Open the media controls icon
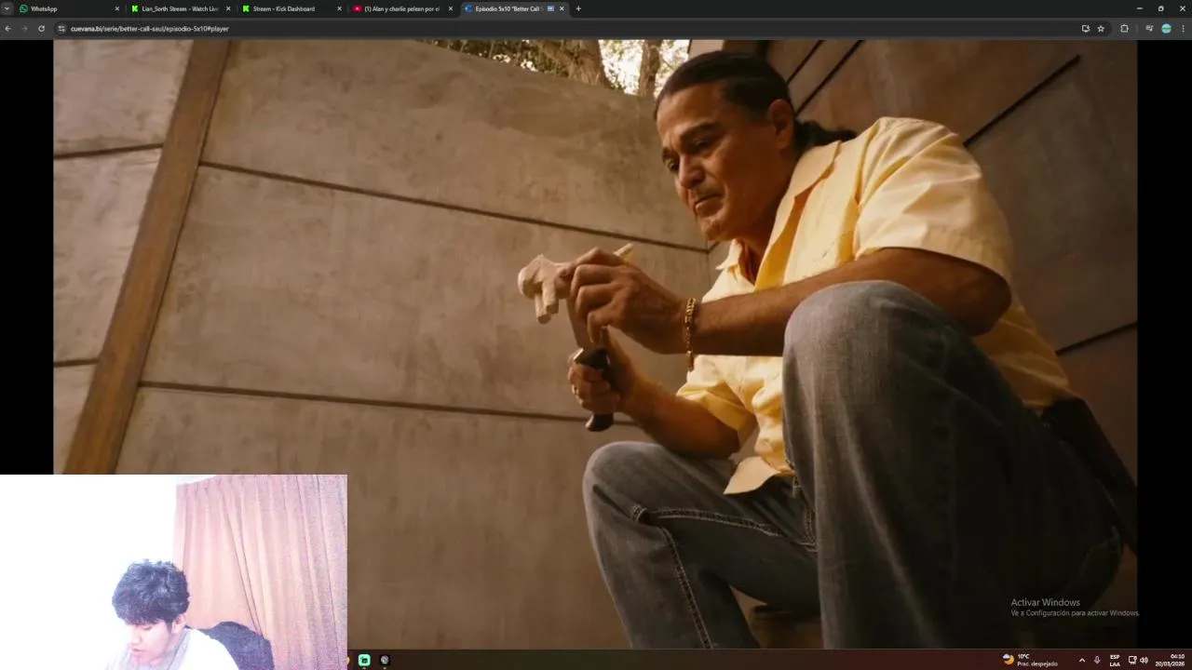Viewport: 1192px width, 670px height. 1149,29
